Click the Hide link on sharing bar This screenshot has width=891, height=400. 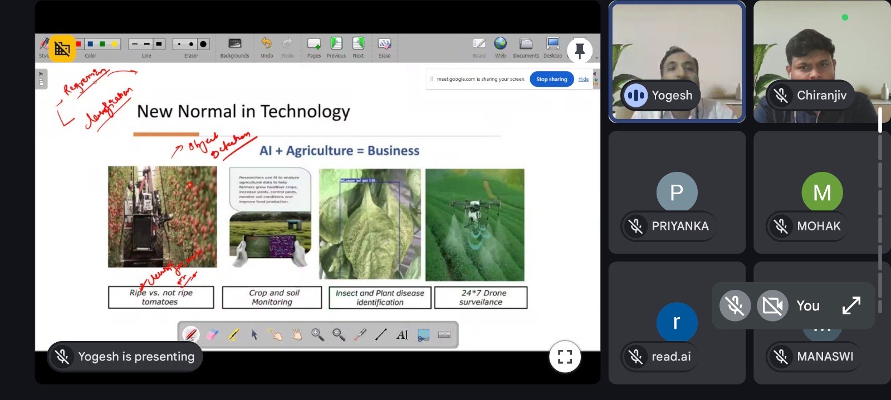[583, 79]
